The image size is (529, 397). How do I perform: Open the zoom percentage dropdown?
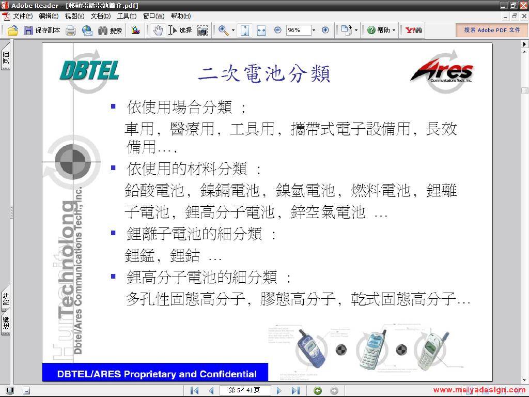click(314, 30)
